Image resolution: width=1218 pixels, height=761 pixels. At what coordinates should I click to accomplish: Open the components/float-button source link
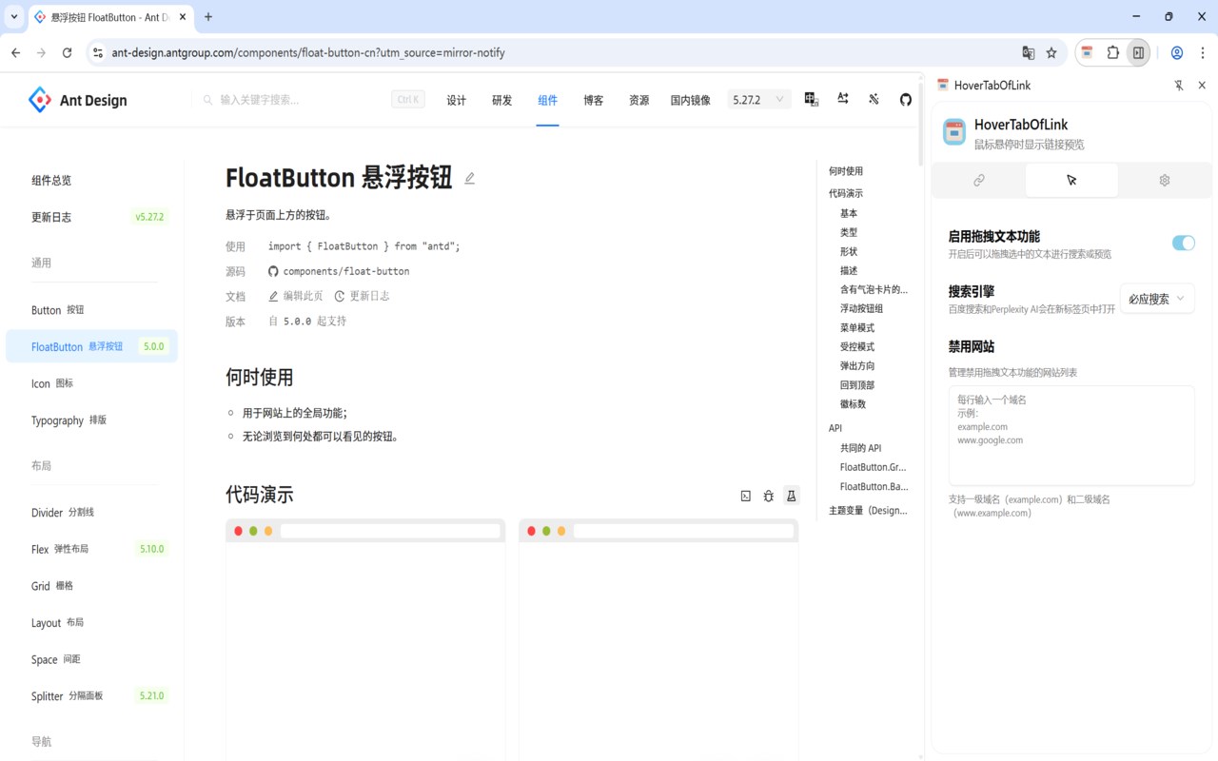tap(339, 271)
